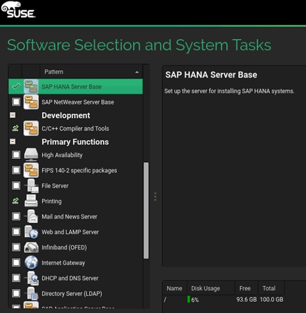Select the Mail and News Server row text

pyautogui.click(x=70, y=217)
